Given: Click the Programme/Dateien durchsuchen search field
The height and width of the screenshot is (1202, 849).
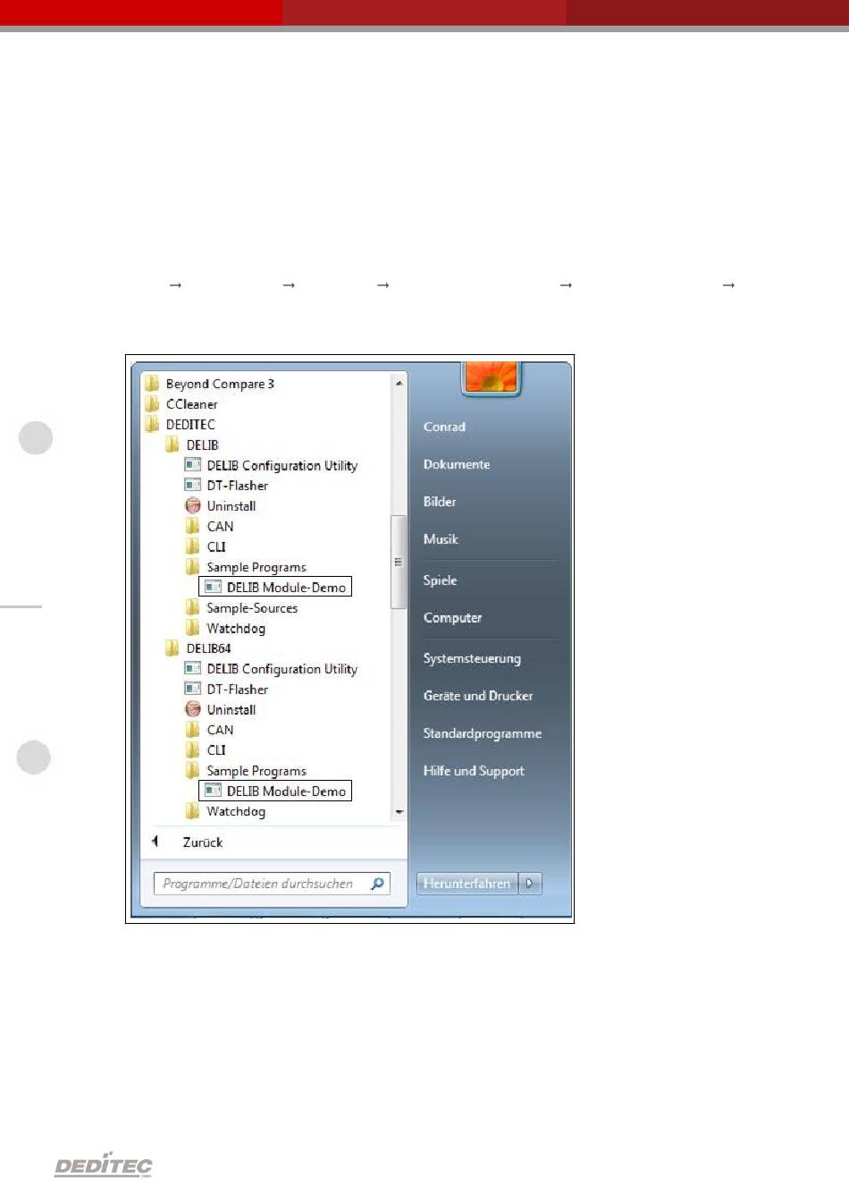Looking at the screenshot, I should click(273, 884).
